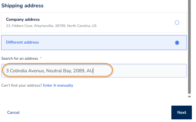This screenshot has width=196, height=122.
Task: Focus the Search for an address field
Action: (94, 71)
